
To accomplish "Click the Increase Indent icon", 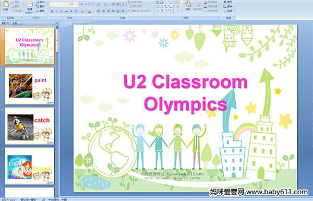I will click(118, 4).
